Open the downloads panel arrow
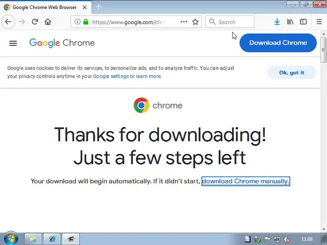This screenshot has height=245, width=327. 277,22
